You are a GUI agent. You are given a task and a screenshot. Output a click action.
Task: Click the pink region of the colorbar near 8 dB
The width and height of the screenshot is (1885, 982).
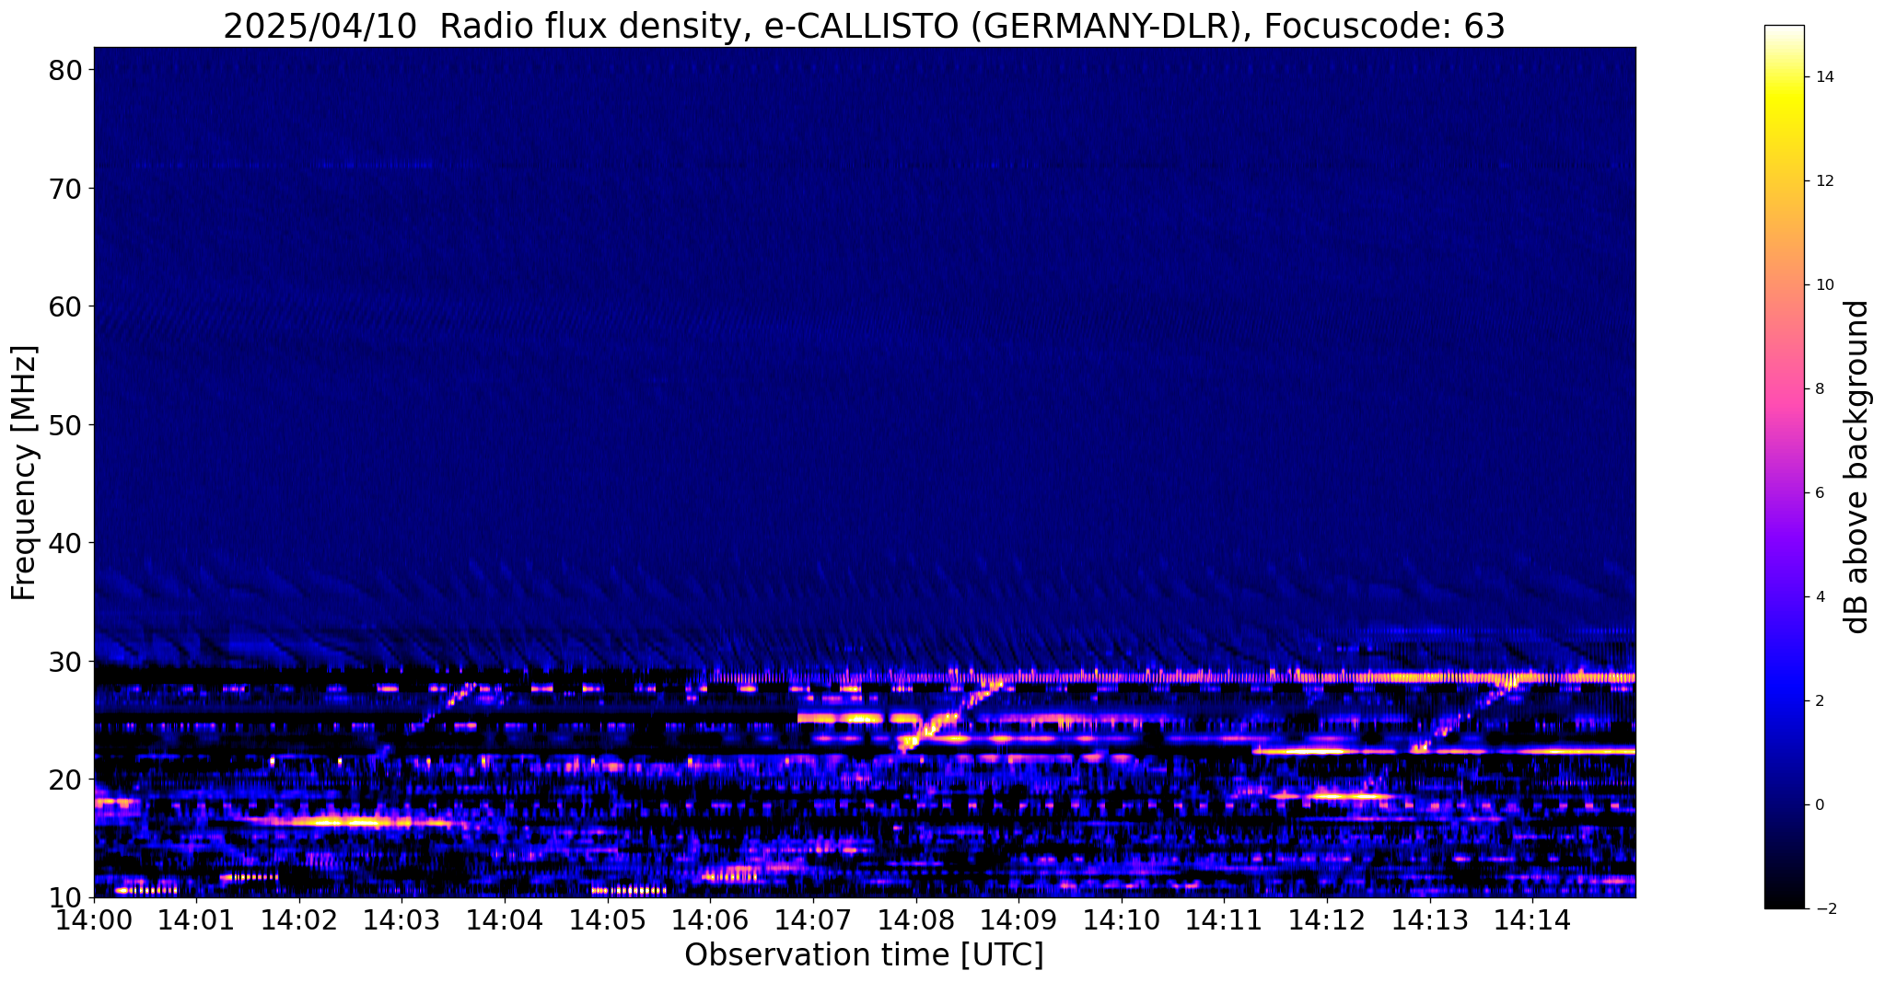click(1784, 389)
